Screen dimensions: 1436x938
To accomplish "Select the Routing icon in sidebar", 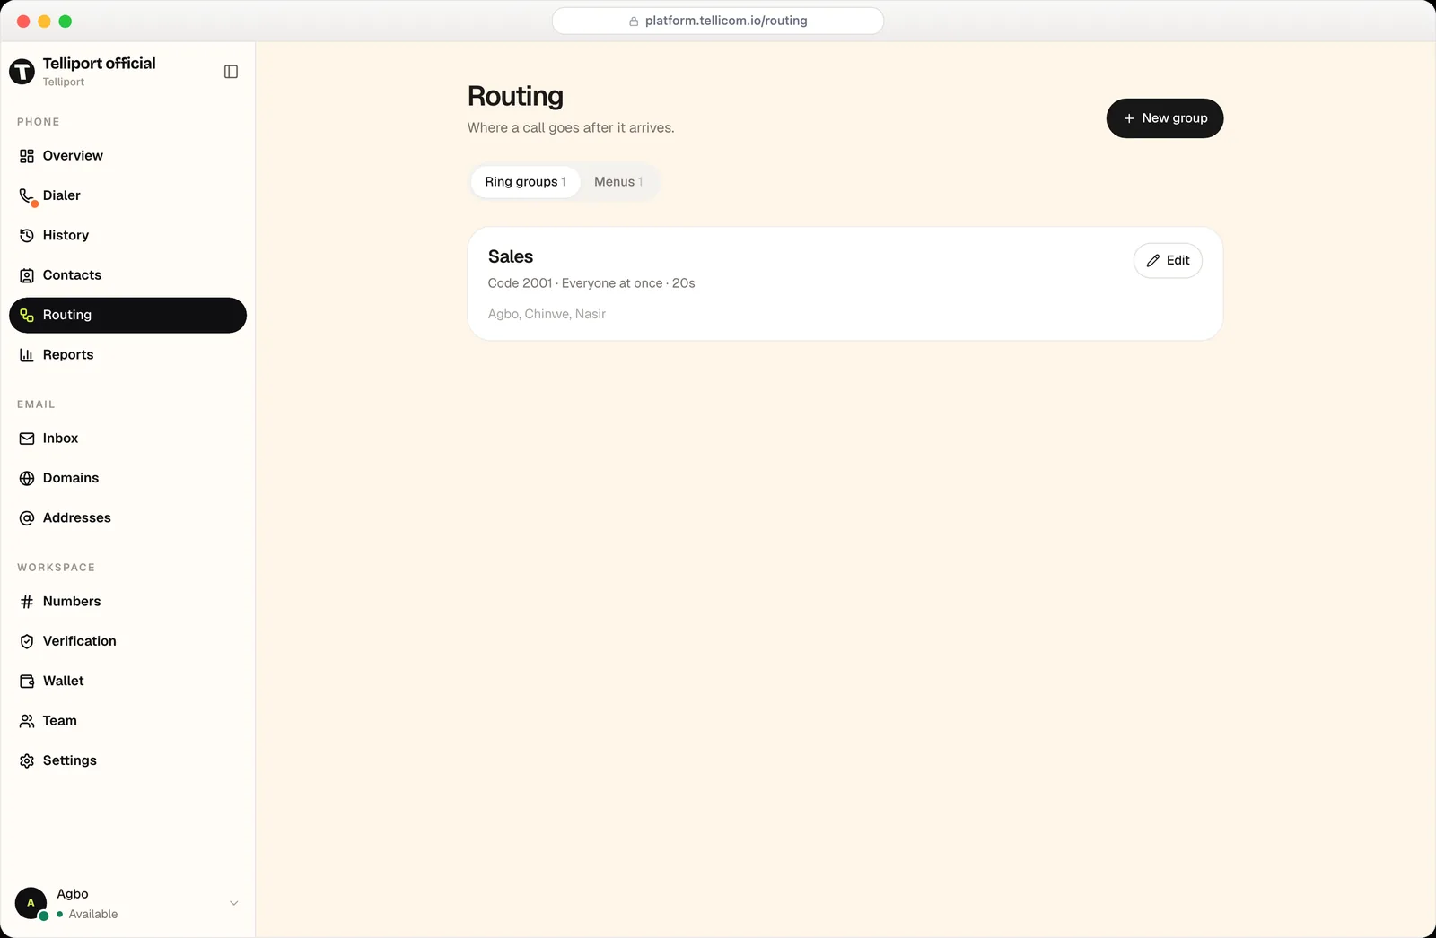I will pyautogui.click(x=27, y=316).
